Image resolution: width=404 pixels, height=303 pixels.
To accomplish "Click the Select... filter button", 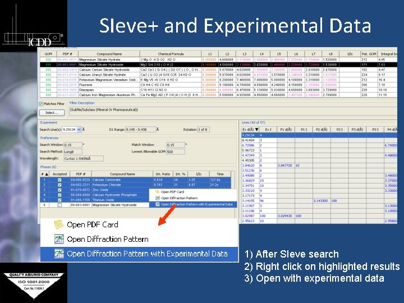I will (52, 113).
